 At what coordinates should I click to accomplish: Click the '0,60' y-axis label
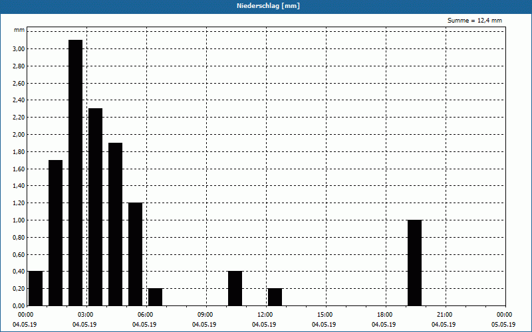click(x=19, y=254)
